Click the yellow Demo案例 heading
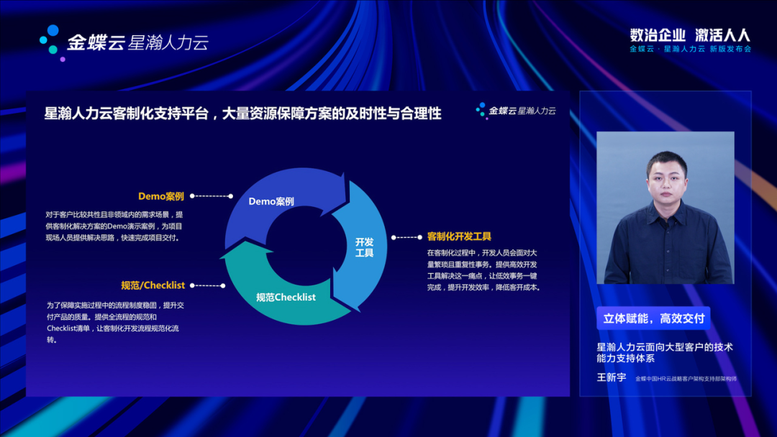 pyautogui.click(x=161, y=196)
